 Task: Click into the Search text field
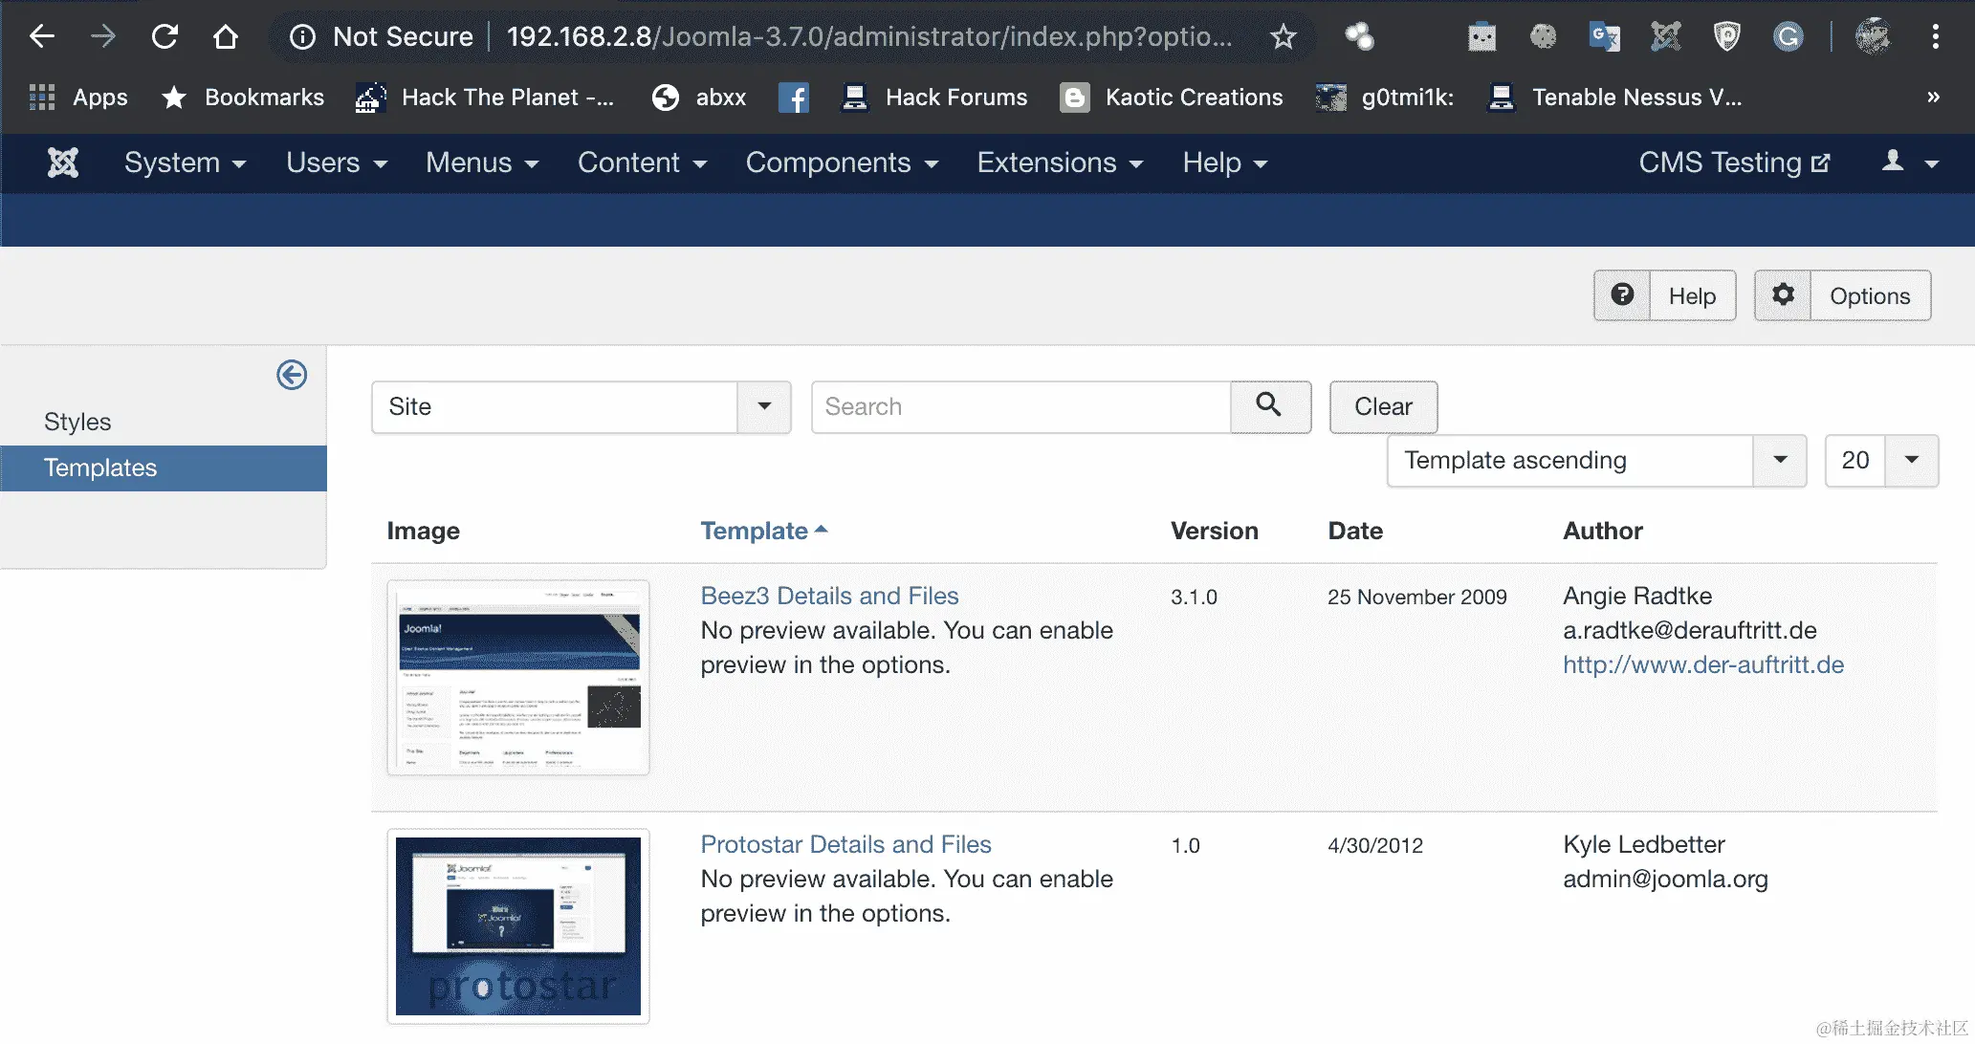(1020, 406)
